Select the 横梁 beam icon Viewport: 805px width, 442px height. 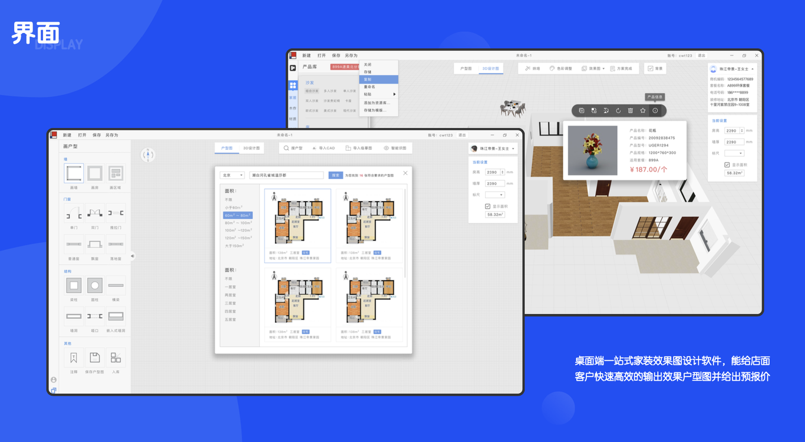[116, 286]
